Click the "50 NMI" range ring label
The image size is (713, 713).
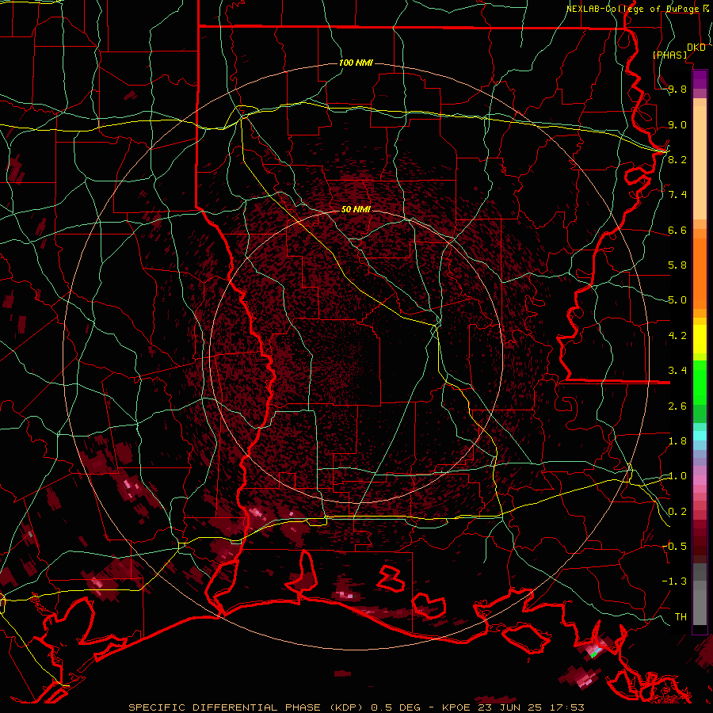click(x=356, y=209)
